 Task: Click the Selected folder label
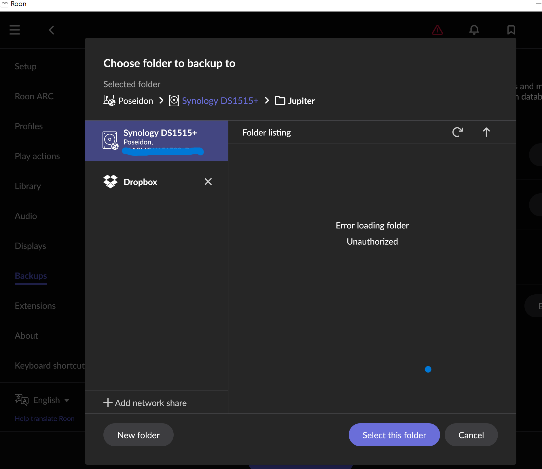(132, 84)
